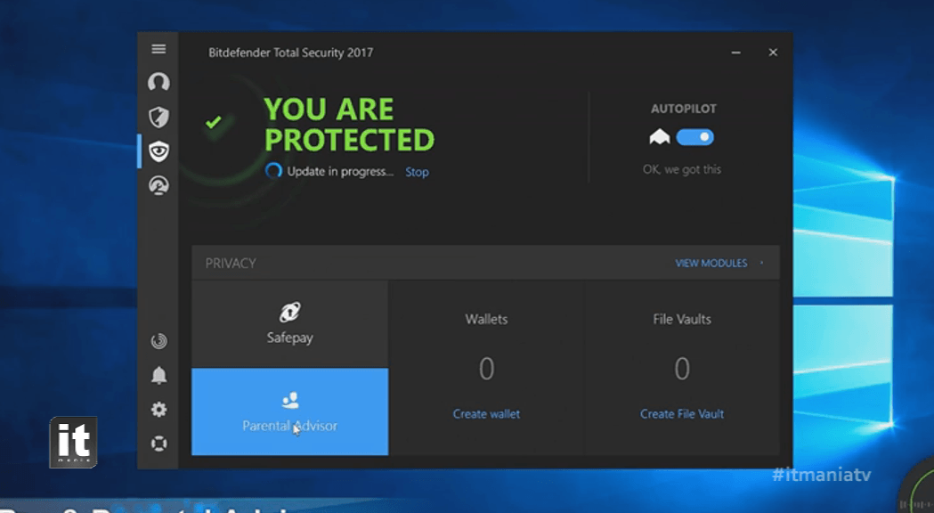Click the green protected checkmark status
This screenshot has width=934, height=513.
(213, 122)
